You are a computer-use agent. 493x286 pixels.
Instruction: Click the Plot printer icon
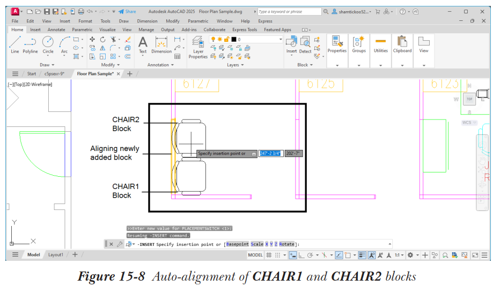pos(81,12)
